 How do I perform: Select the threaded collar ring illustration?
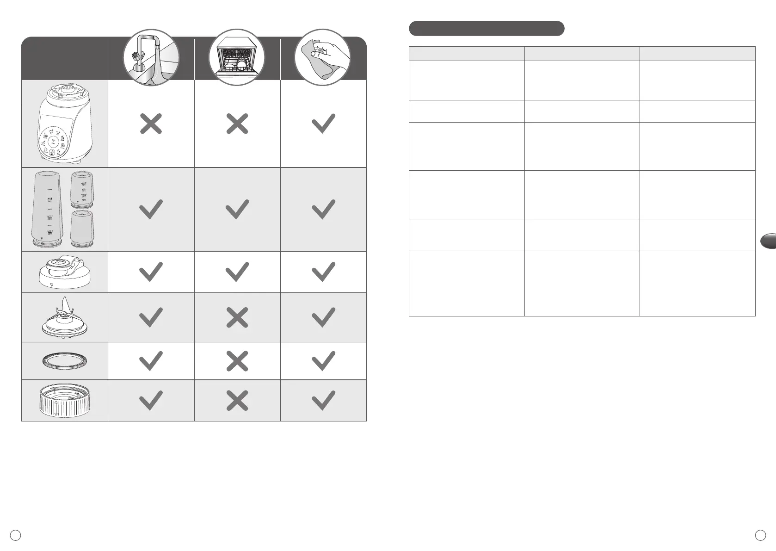[x=65, y=401]
